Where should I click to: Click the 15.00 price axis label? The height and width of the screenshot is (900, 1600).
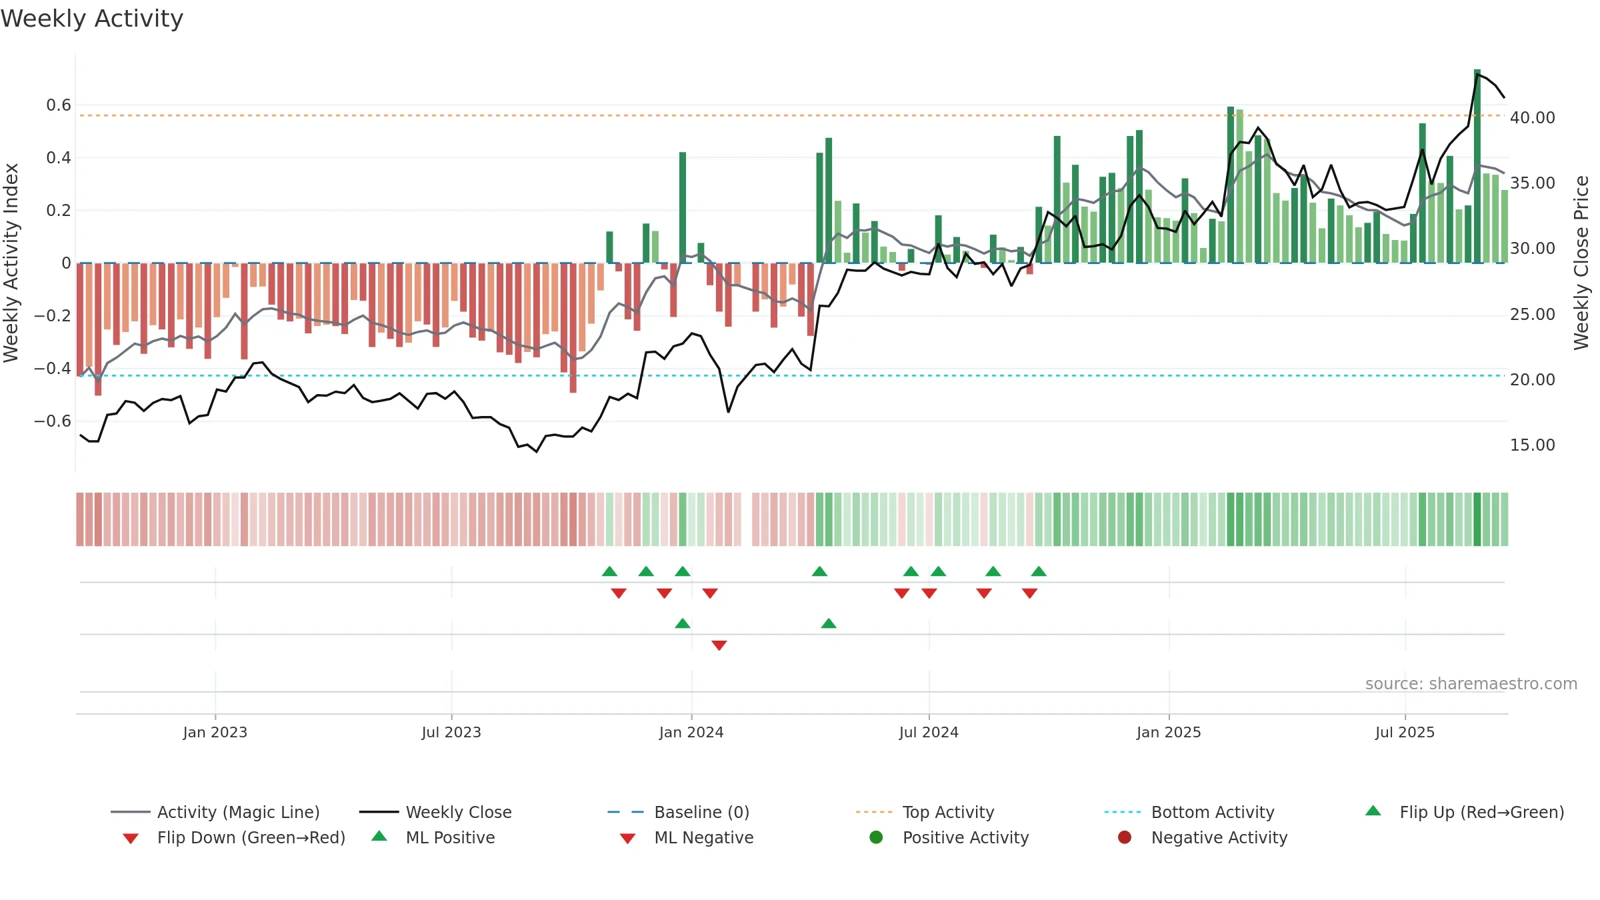coord(1533,445)
